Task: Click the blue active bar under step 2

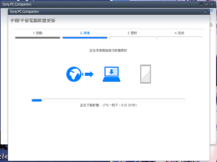Action: (x=85, y=38)
